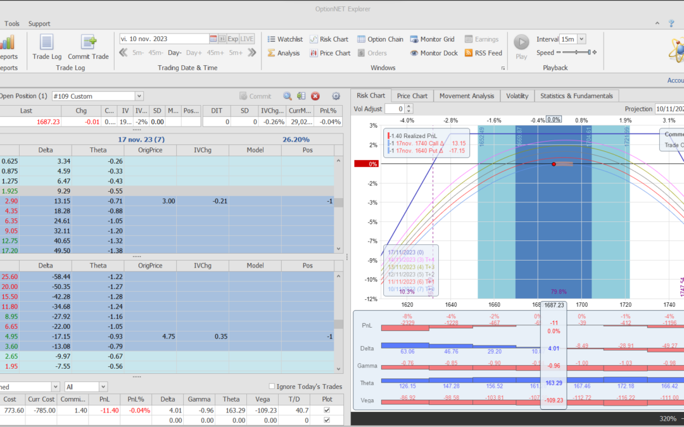Switch to the Movement Analysis tab
Viewport: 684px width, 427px height.
click(466, 96)
